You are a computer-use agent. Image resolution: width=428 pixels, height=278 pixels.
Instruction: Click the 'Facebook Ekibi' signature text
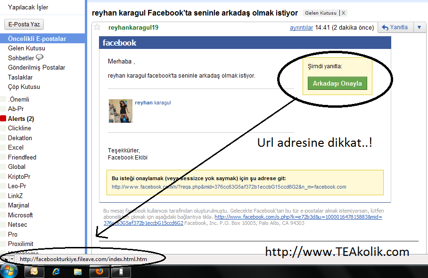click(127, 158)
